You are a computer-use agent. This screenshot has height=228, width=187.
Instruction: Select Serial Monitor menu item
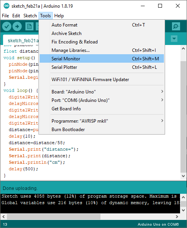coord(102,58)
